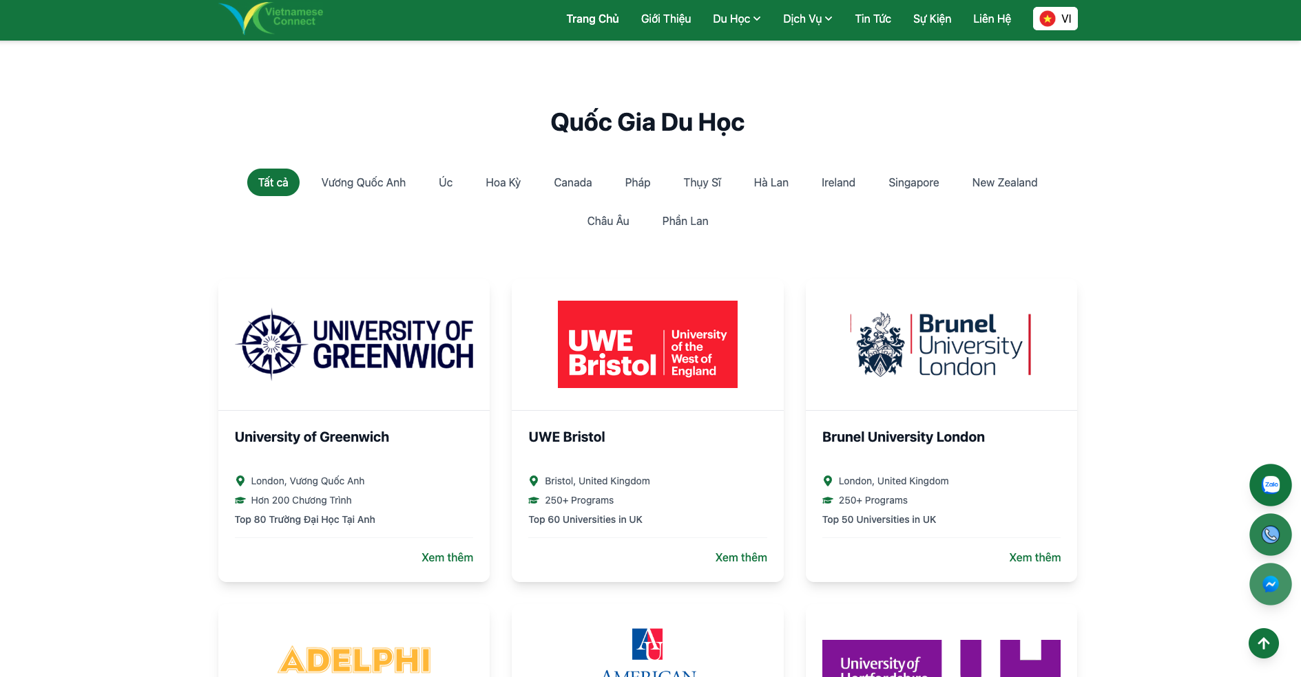This screenshot has height=677, width=1301.
Task: Click the Vietnamese Connect logo
Action: [271, 19]
